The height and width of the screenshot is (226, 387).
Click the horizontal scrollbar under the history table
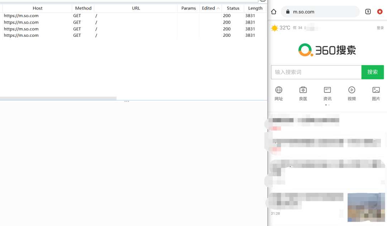click(x=58, y=99)
